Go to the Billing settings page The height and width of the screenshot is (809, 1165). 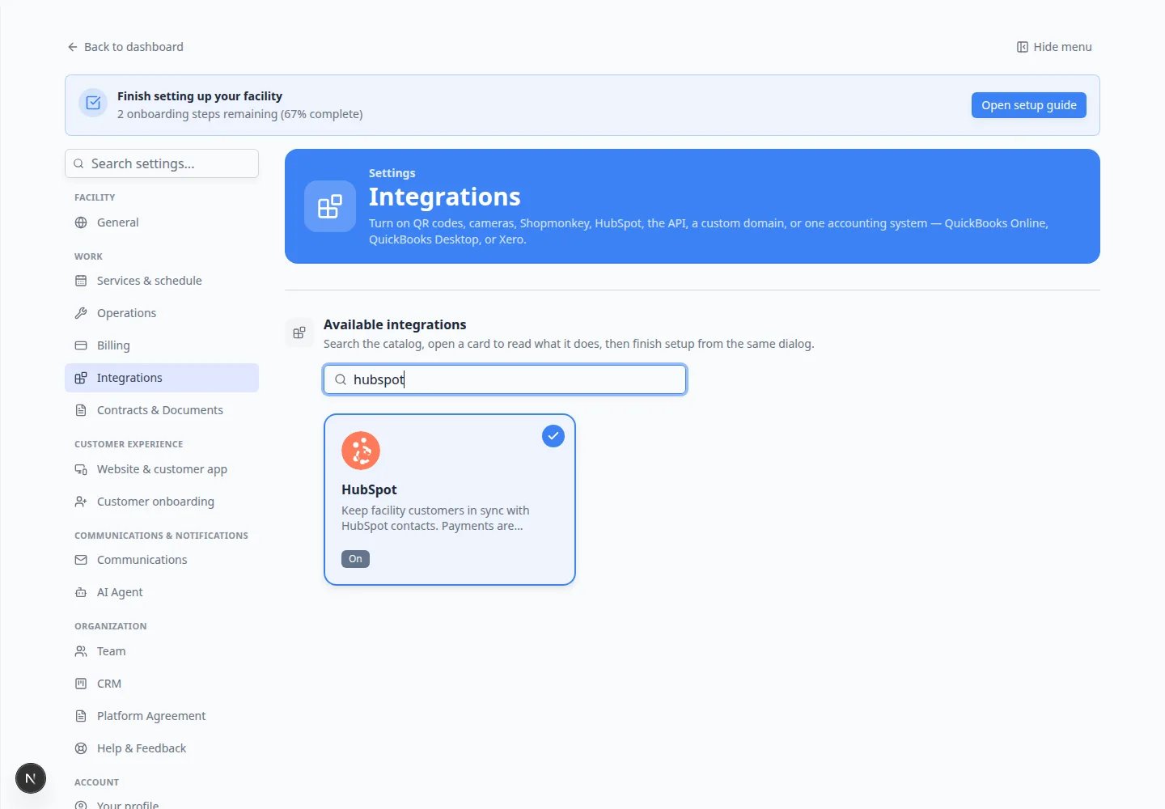click(162, 345)
